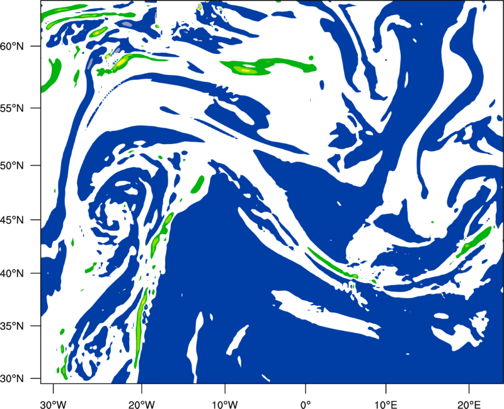Click the 45°N latitude label
Screen dimensions: 504x409
click(13, 220)
